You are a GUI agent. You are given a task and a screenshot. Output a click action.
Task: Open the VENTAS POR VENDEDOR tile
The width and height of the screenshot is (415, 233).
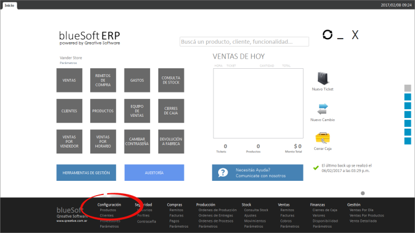point(69,141)
